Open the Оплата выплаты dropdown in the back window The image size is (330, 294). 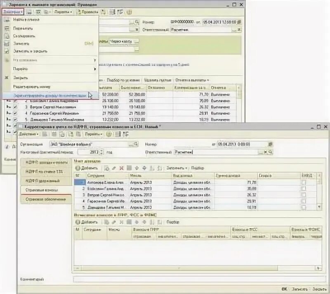point(192,80)
